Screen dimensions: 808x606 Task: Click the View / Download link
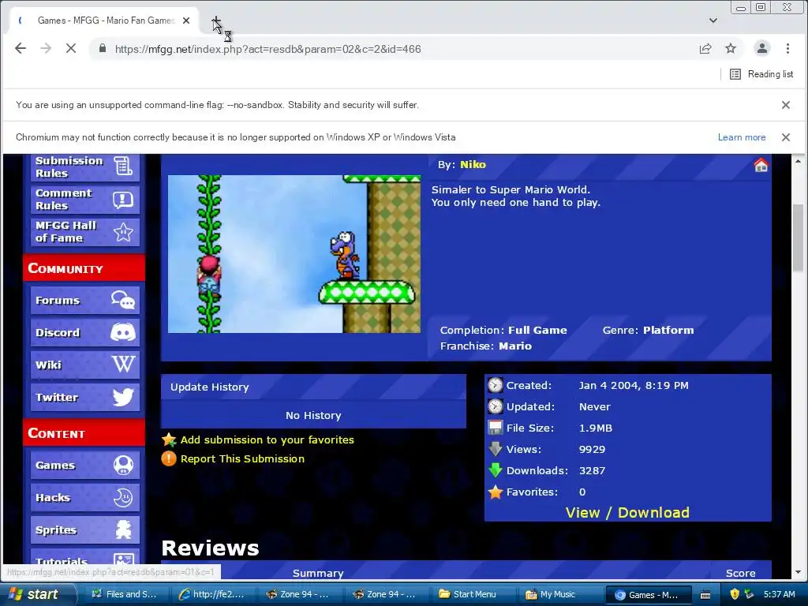pos(627,513)
